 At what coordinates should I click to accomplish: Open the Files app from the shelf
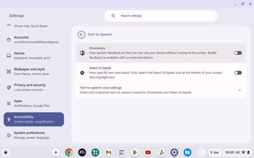click(x=188, y=153)
